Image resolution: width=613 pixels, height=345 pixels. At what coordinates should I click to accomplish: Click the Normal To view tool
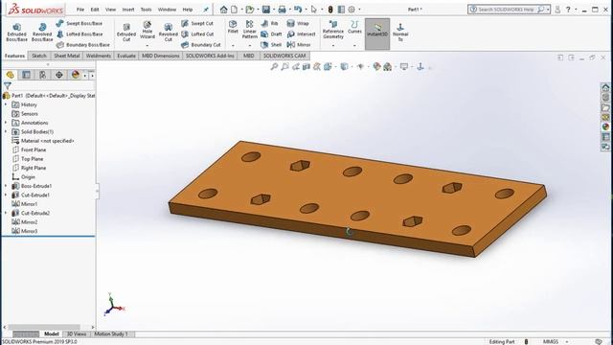(x=400, y=32)
